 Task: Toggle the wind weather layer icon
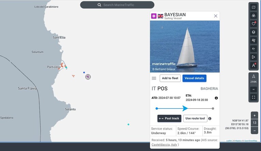click(254, 40)
